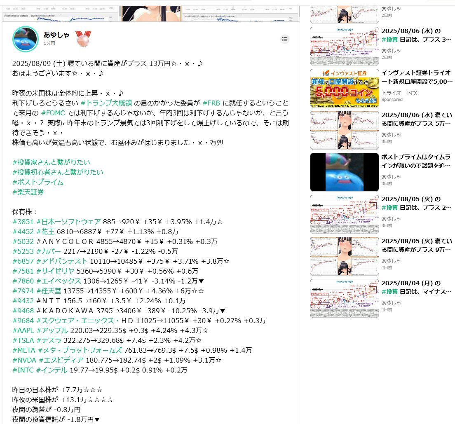Open the #日本一ソフトウェア tag
Image resolution: width=455 pixels, height=424 pixels.
[x=68, y=222]
